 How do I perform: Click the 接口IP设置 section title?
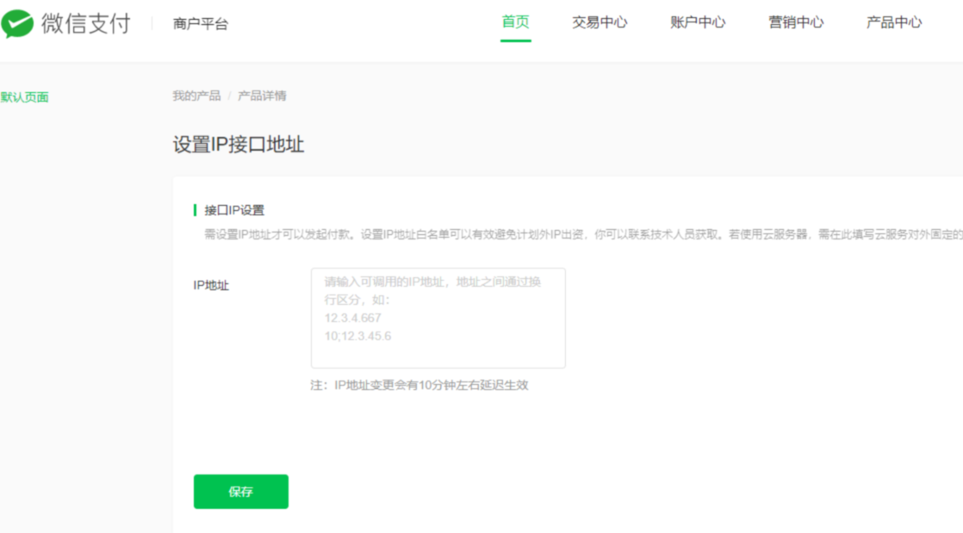[234, 210]
